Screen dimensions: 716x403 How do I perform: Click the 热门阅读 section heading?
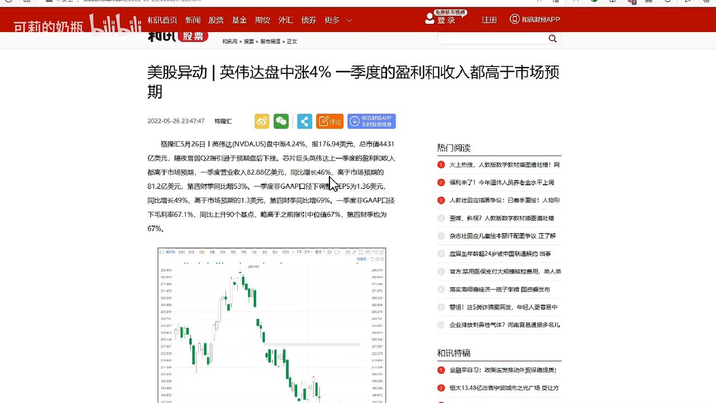click(454, 148)
